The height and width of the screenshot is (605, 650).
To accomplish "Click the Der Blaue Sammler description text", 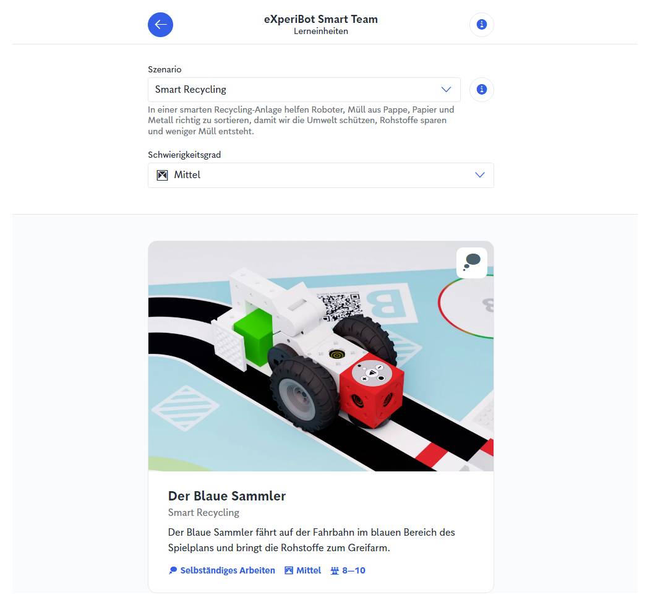I will 311,540.
